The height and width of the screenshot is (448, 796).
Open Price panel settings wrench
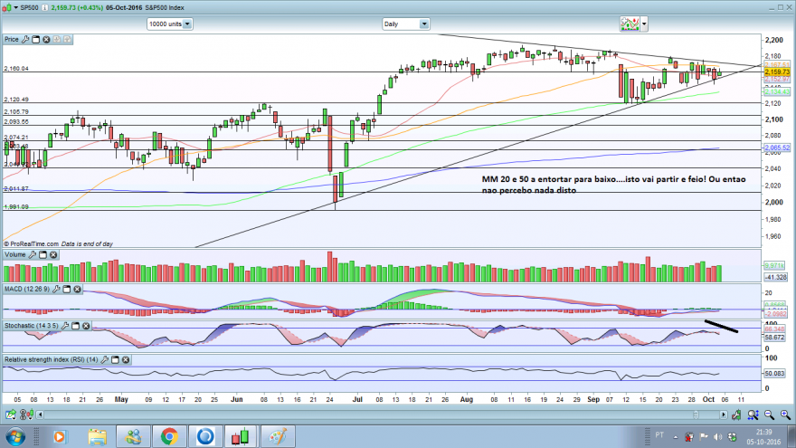25,39
